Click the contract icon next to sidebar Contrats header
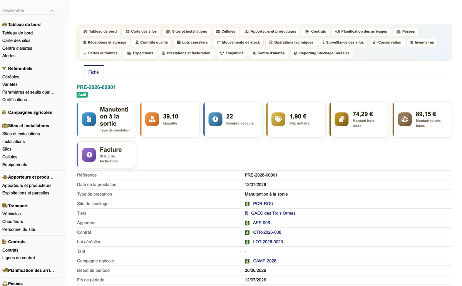 point(5,242)
